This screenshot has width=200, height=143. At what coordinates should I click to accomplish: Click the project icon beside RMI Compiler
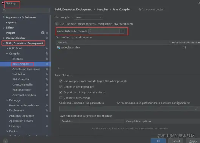tap(47, 80)
